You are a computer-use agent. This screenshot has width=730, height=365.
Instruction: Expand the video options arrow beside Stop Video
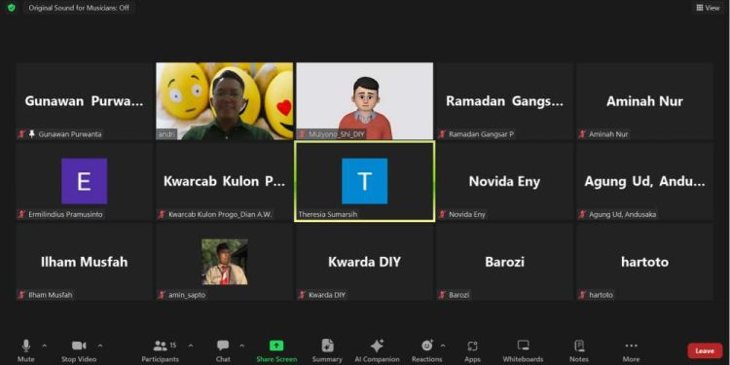click(x=100, y=346)
